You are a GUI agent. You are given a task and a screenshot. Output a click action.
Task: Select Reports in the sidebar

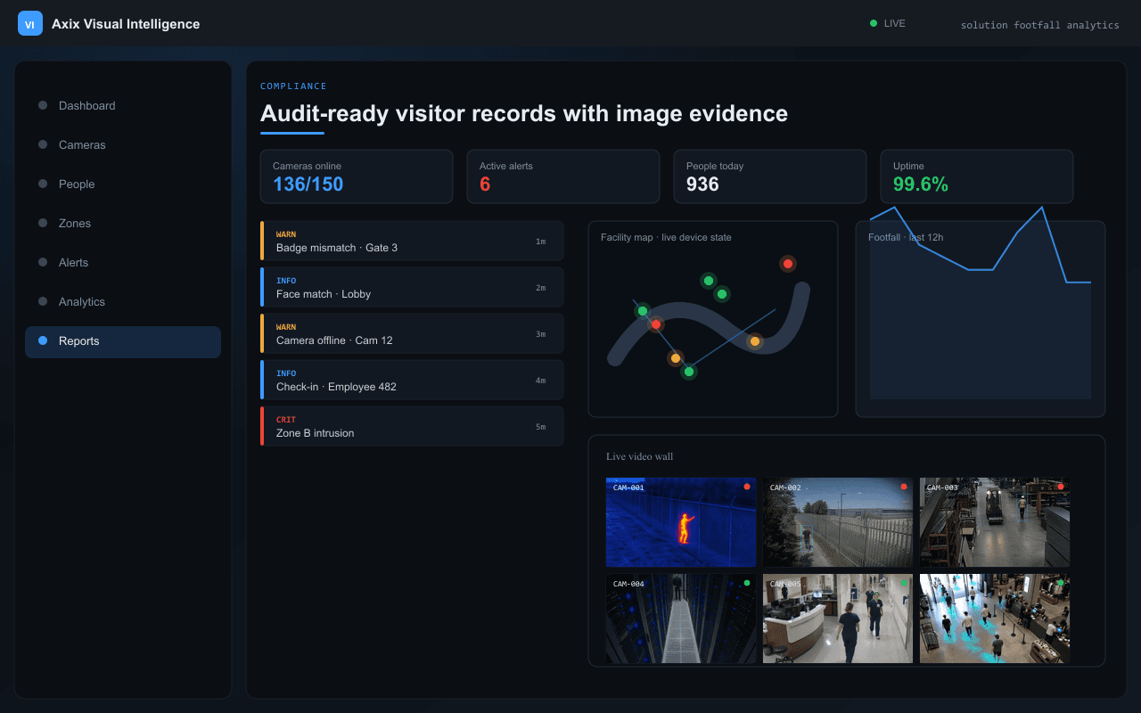(123, 340)
